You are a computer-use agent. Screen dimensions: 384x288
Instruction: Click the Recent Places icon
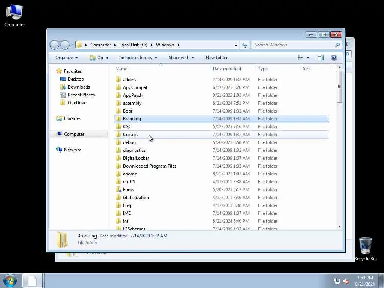63,95
